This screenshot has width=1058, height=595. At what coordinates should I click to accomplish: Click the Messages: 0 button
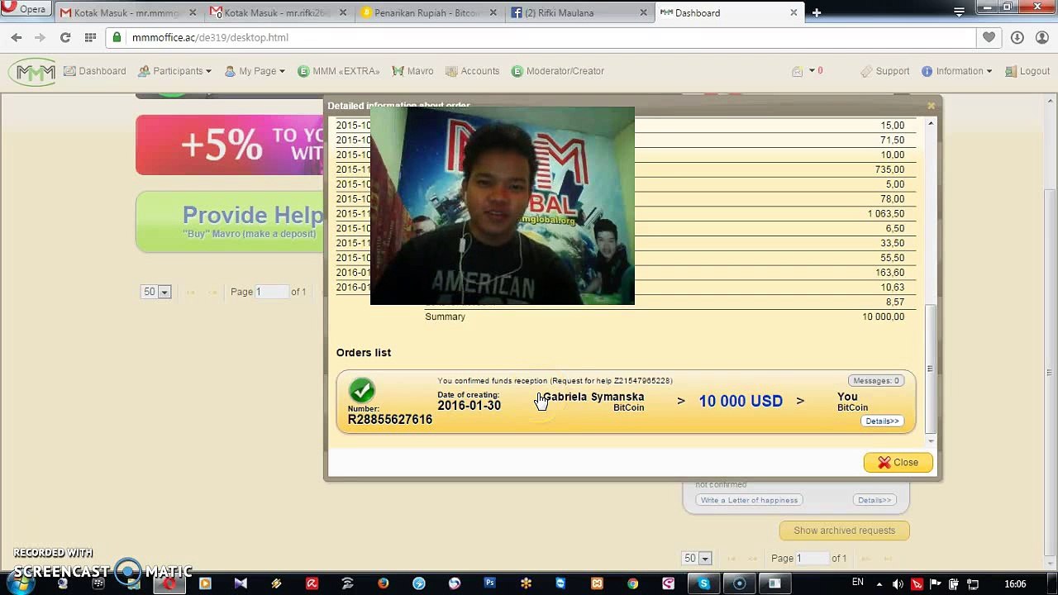pos(876,381)
